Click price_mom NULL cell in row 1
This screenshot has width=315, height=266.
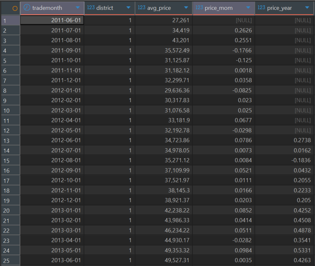coord(224,20)
